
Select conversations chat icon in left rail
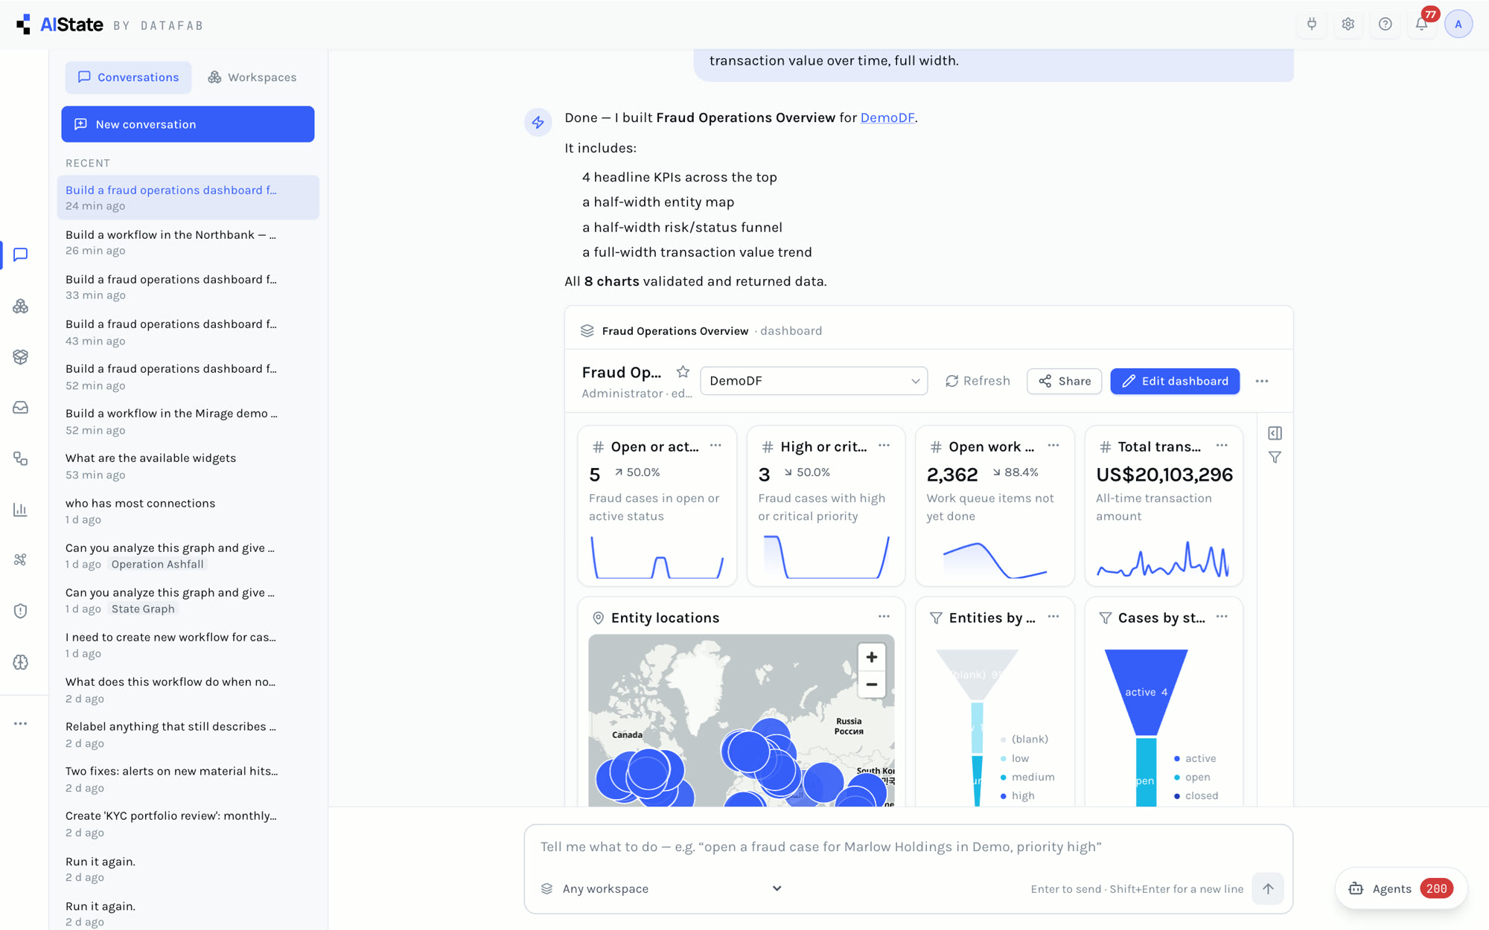(x=21, y=254)
